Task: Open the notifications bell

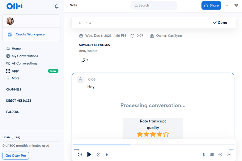Action: [57, 7]
